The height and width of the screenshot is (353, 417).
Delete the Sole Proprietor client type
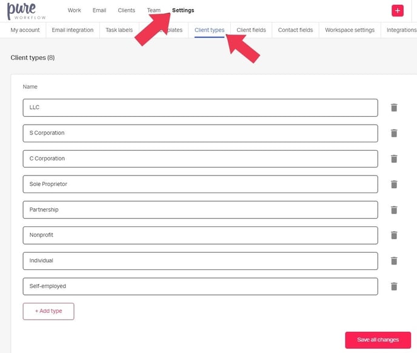click(394, 184)
